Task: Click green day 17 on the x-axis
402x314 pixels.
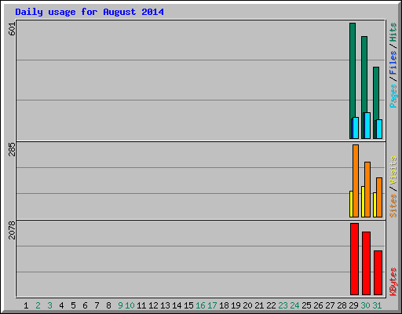Action: click(x=212, y=305)
